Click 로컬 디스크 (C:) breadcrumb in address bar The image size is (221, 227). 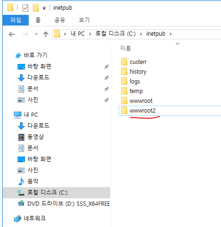pyautogui.click(x=115, y=33)
